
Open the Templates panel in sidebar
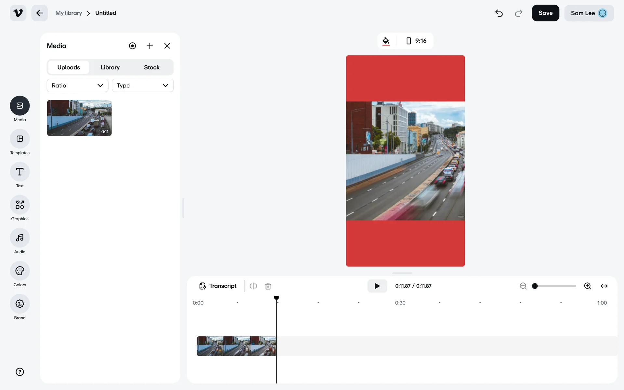[19, 139]
